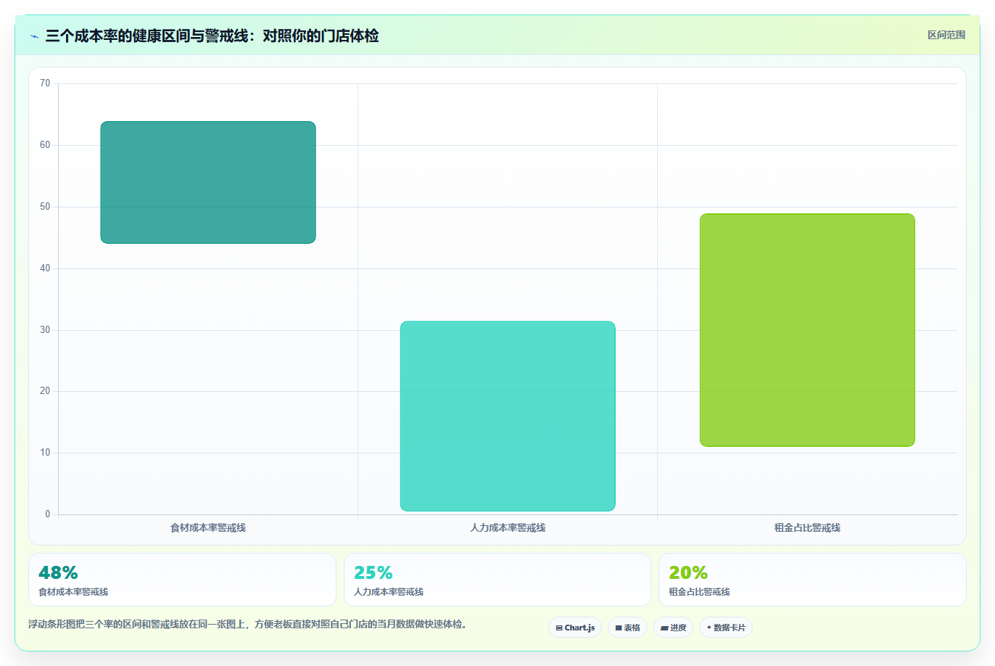995x666 pixels.
Task: Click the 人力成本率警戒线 x-axis label
Action: (508, 527)
